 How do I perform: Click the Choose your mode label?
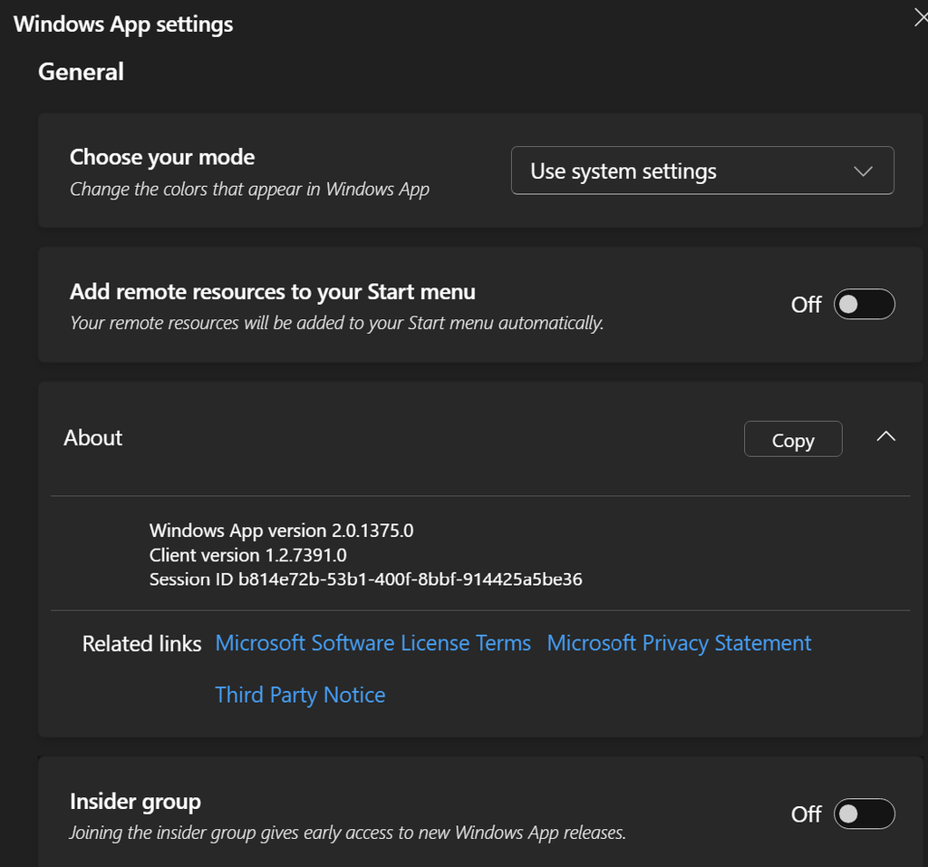click(162, 157)
